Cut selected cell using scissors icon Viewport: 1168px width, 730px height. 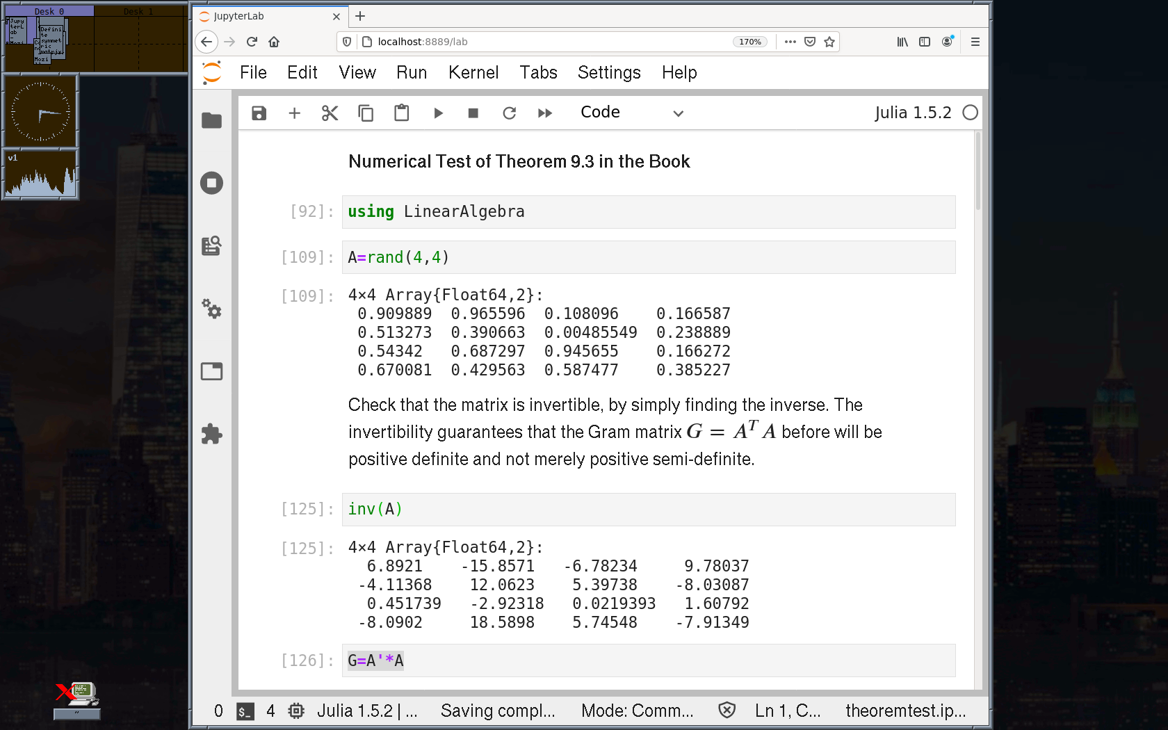(330, 113)
